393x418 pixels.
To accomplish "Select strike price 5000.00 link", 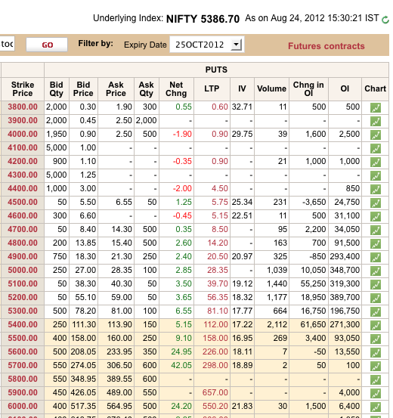I will tap(23, 270).
